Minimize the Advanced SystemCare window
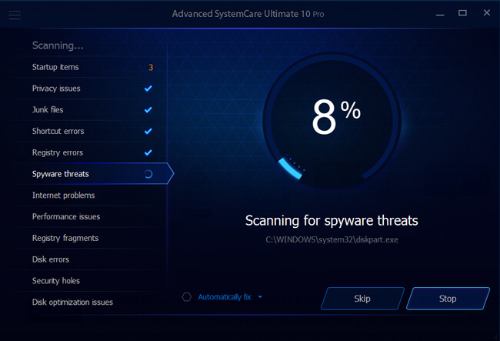The width and height of the screenshot is (500, 341). pos(440,14)
